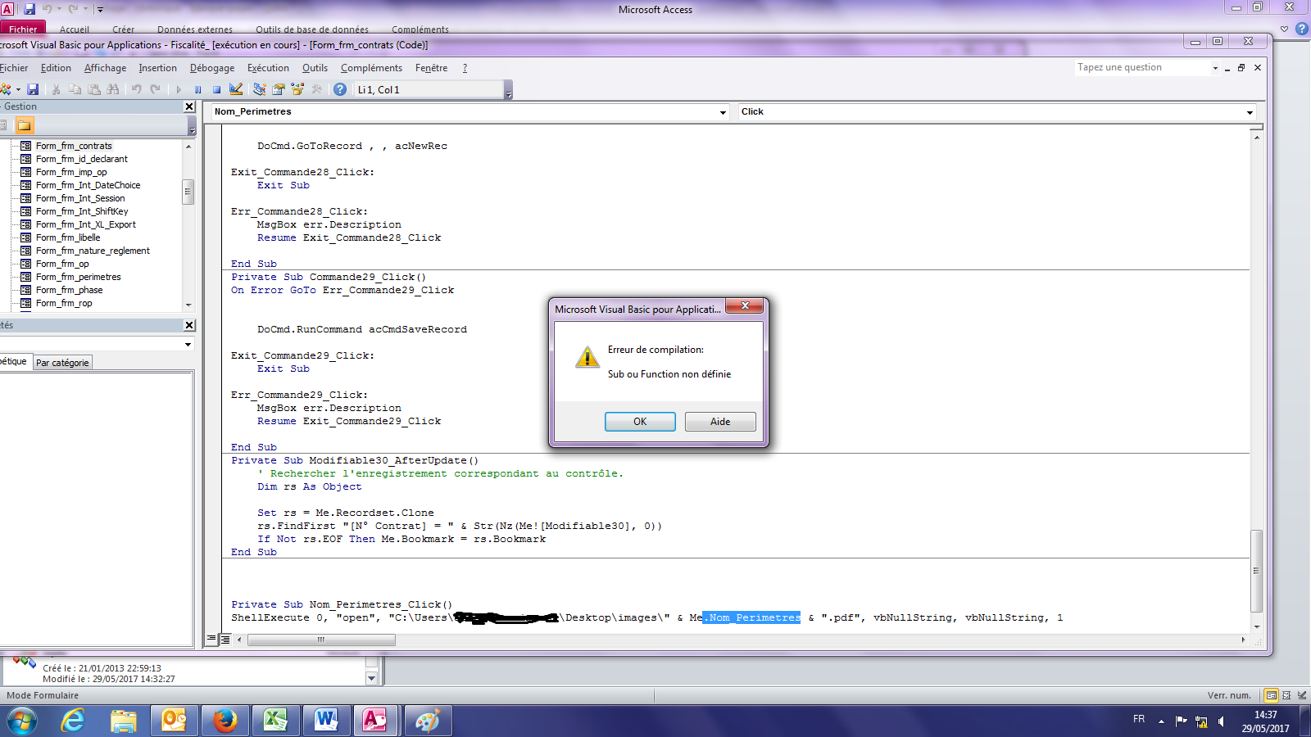This screenshot has width=1311, height=737.
Task: Open the Object Browser icon
Action: (x=297, y=89)
